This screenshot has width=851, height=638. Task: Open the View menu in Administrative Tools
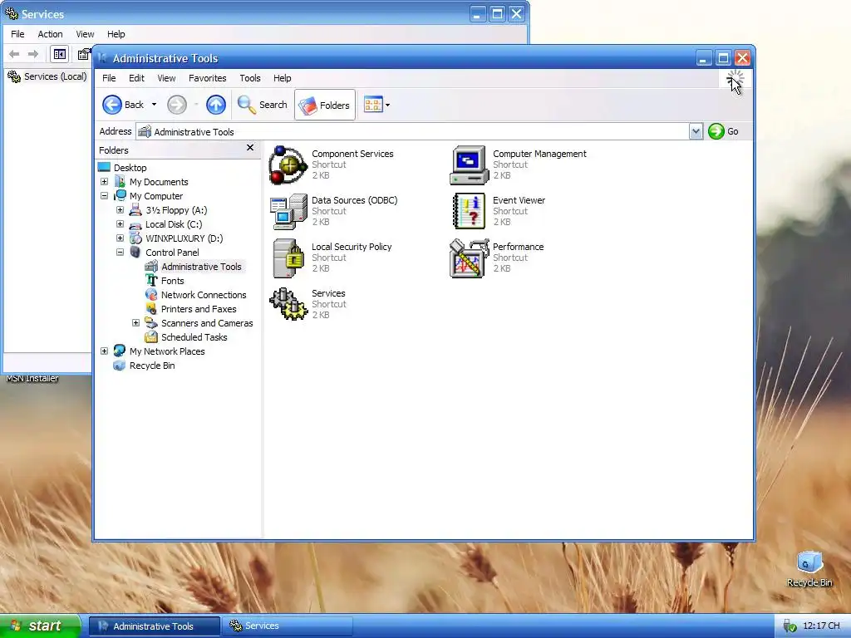point(166,78)
